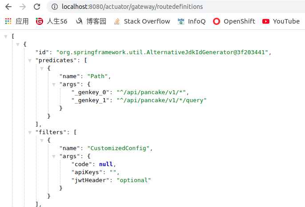The image size is (305, 207).
Task: Click the "apiKeys" key
Action: click(87, 172)
